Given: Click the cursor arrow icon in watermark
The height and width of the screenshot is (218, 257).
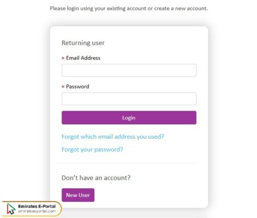Looking at the screenshot, I should click(11, 209).
